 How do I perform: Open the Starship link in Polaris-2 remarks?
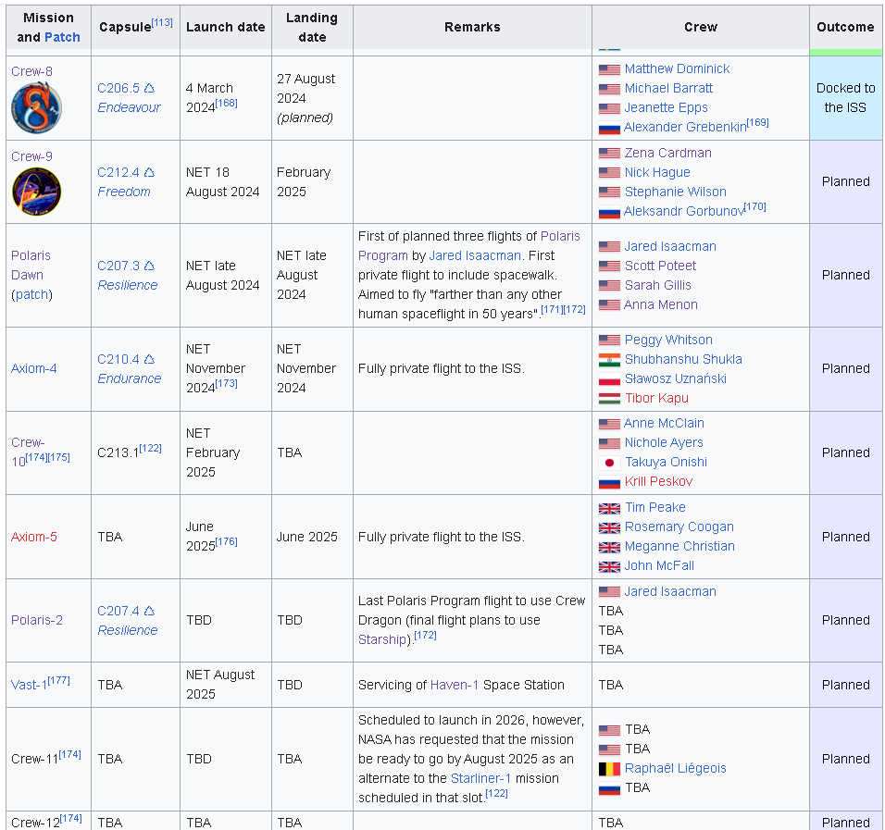[x=382, y=640]
